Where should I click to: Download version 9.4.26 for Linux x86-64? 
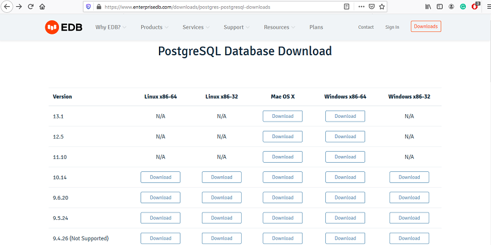pyautogui.click(x=160, y=238)
